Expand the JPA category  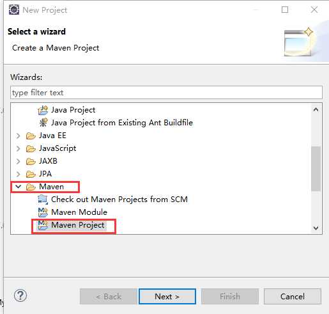pos(19,174)
